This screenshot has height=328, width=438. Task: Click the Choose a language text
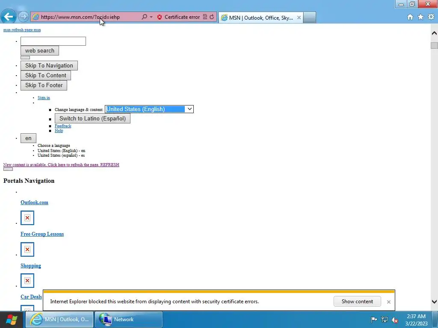[54, 146]
